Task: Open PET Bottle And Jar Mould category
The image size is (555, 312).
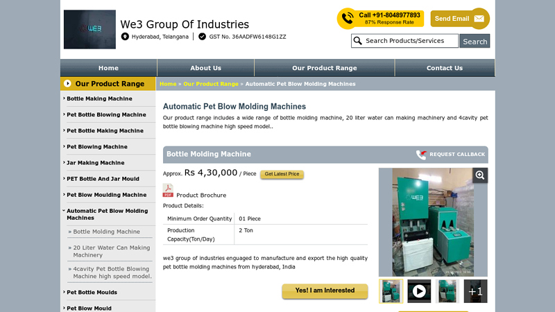Action: (103, 179)
